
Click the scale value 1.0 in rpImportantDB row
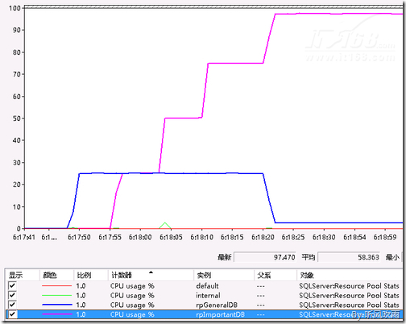[81, 314]
